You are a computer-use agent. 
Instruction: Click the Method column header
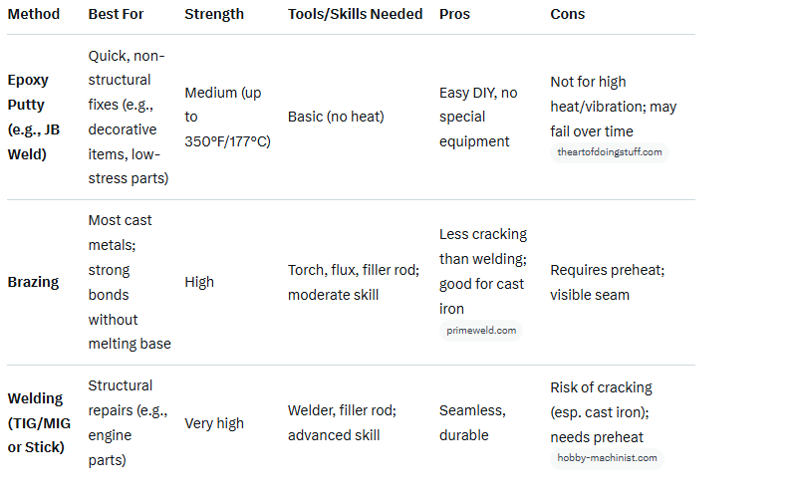pos(34,14)
